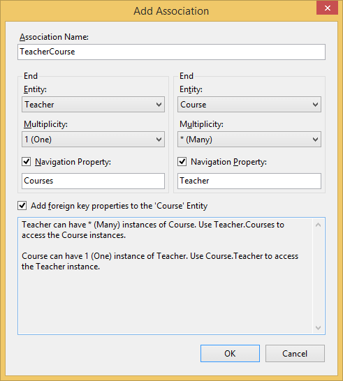Close the Add Association dialog with the X
Image resolution: width=343 pixels, height=381 pixels.
click(x=327, y=8)
